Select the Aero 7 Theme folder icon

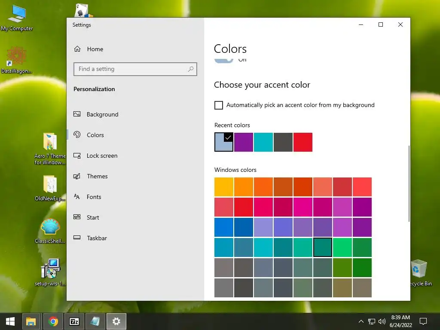[50, 149]
